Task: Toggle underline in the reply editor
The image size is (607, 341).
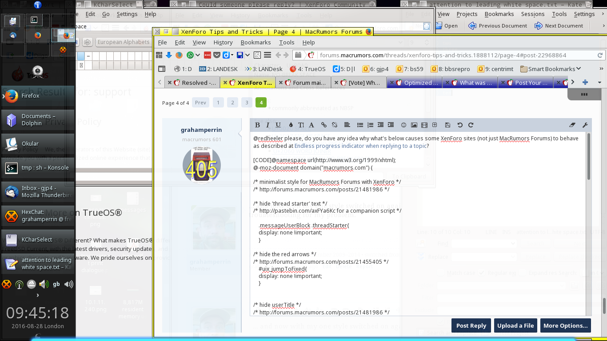Action: (278, 125)
